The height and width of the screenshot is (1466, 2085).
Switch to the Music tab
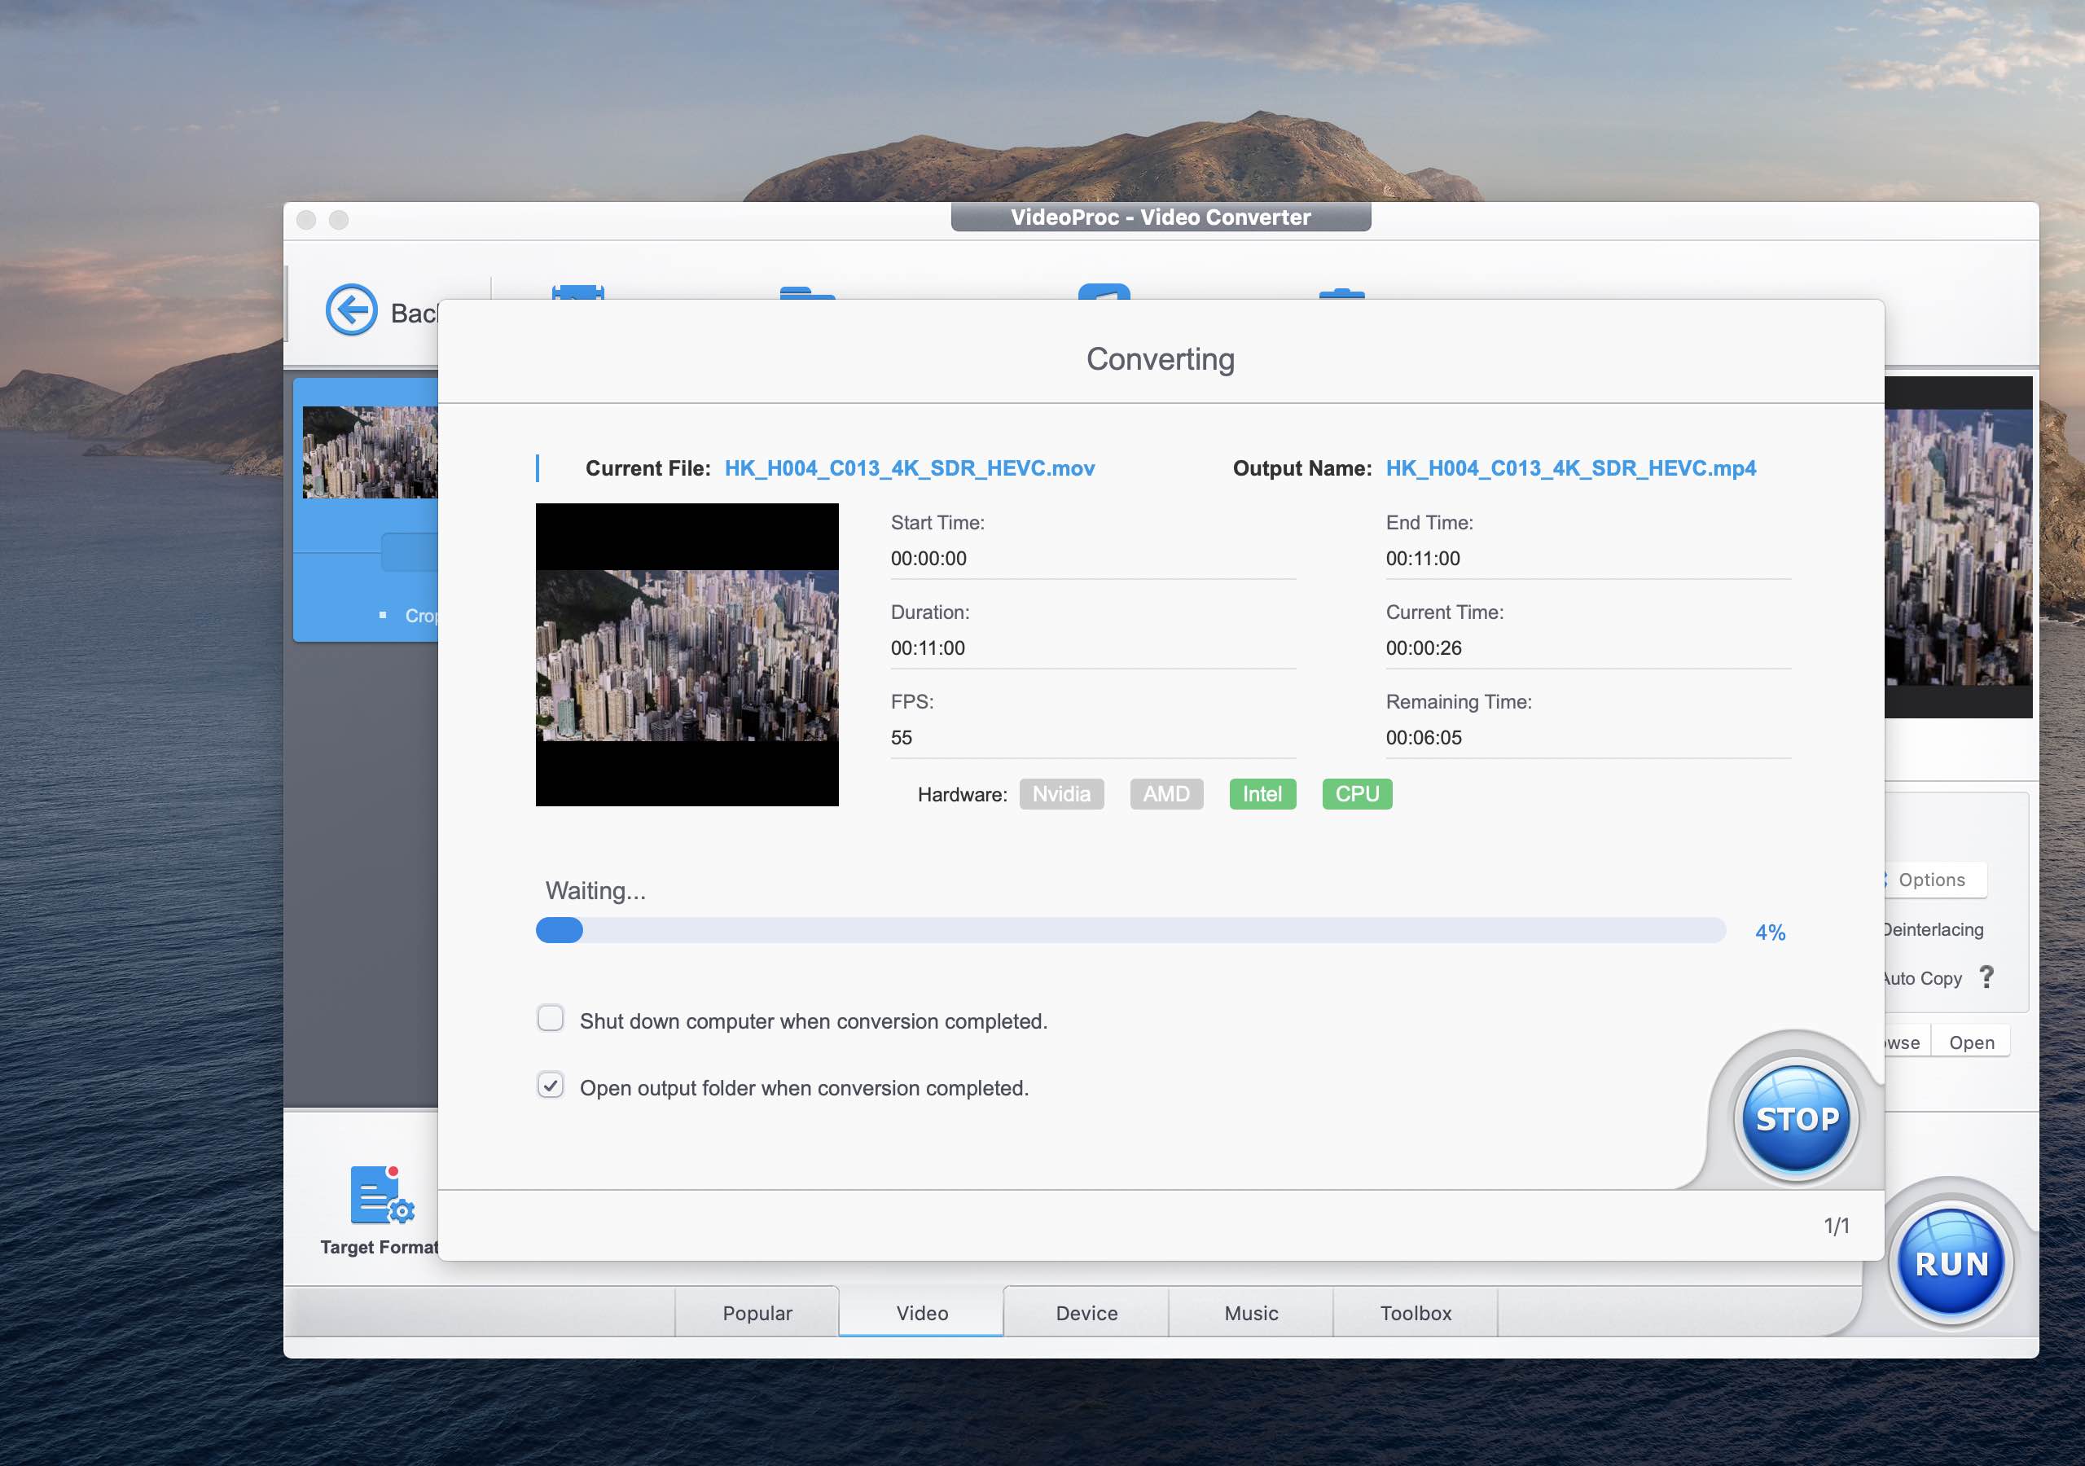[x=1250, y=1313]
